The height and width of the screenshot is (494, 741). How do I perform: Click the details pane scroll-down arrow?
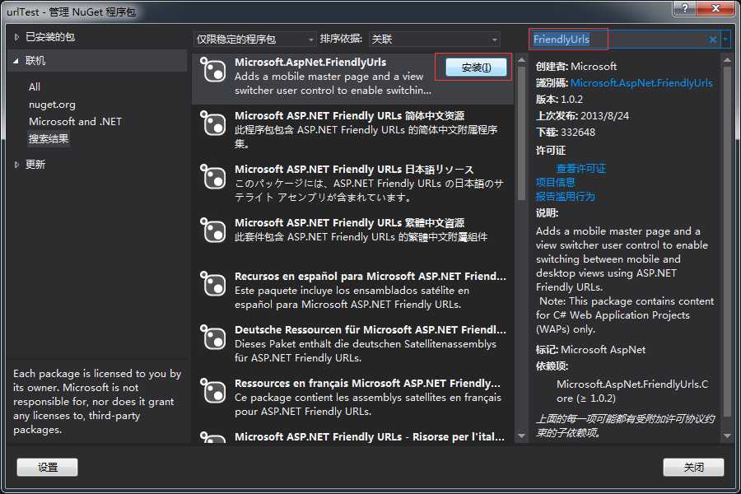click(x=727, y=436)
